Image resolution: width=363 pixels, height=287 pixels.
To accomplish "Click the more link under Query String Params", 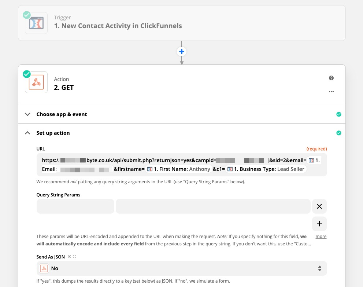I will click(321, 237).
